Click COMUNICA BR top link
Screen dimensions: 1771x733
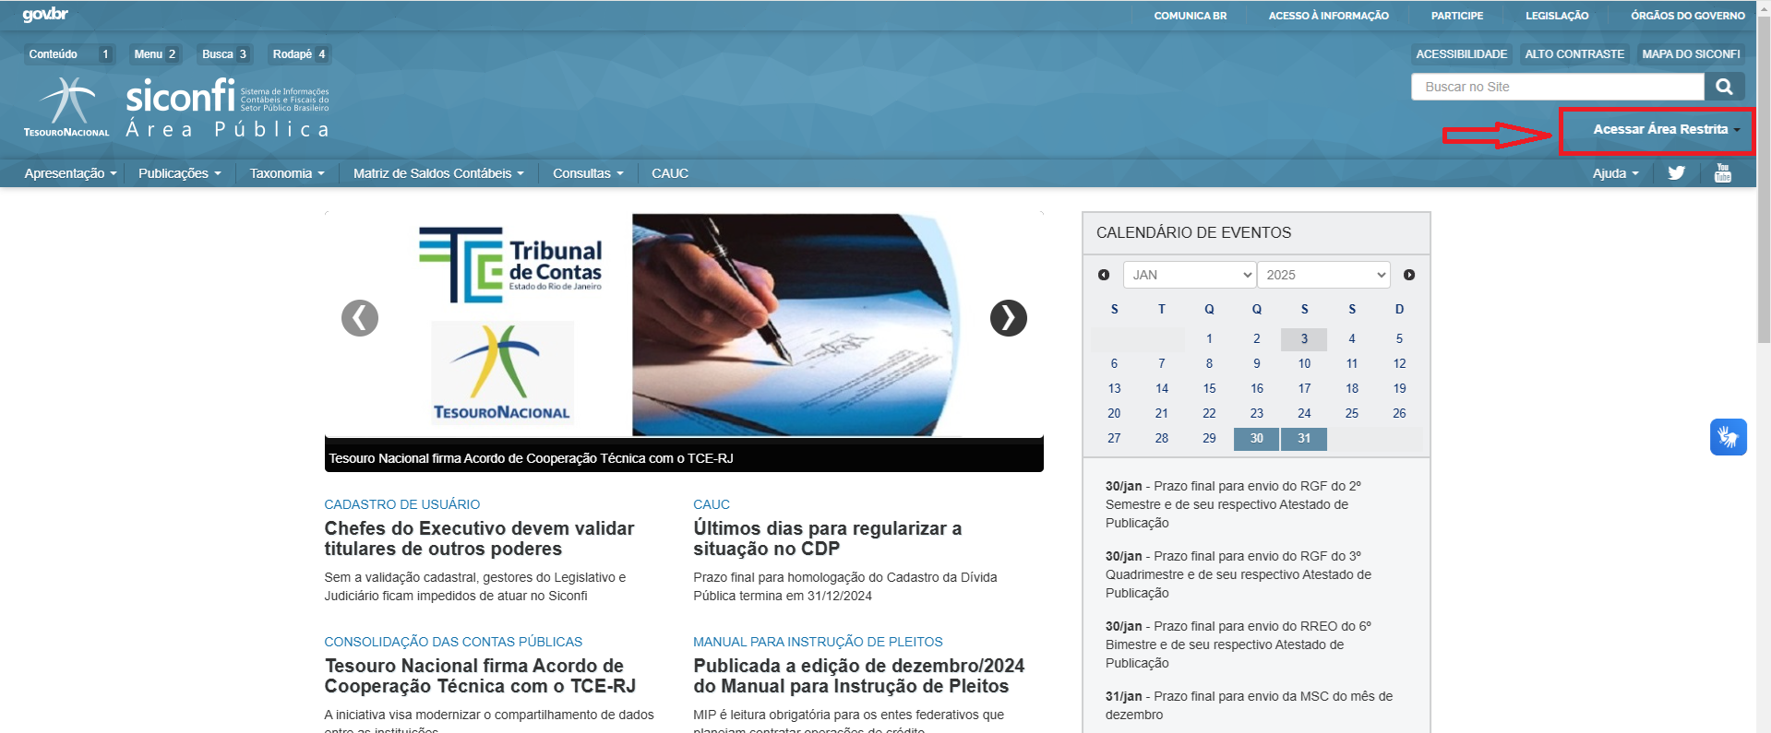pyautogui.click(x=1190, y=16)
